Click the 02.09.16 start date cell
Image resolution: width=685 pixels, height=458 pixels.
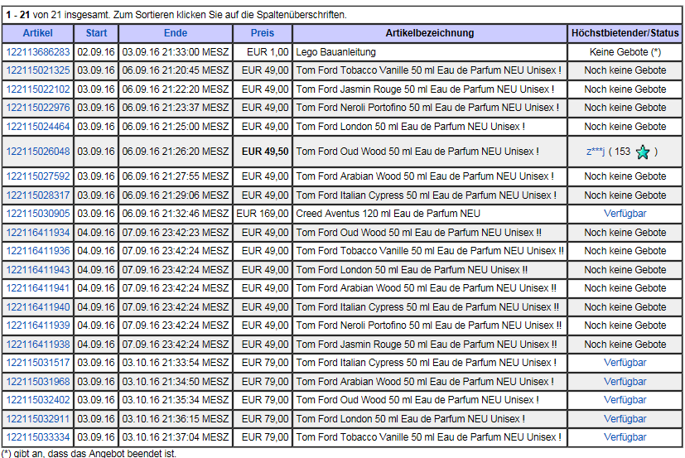(96, 52)
